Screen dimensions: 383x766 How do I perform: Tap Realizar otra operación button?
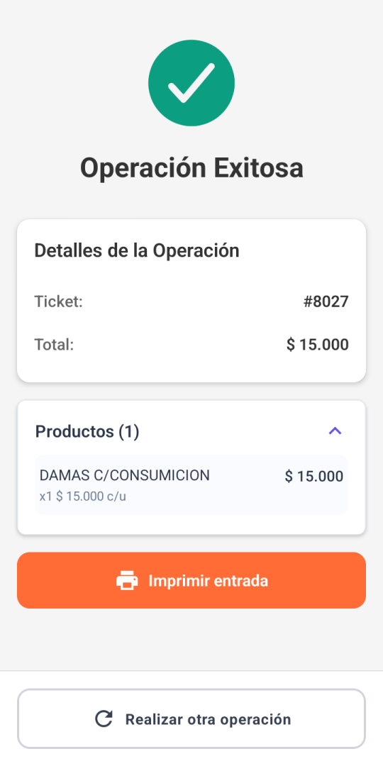click(x=191, y=718)
